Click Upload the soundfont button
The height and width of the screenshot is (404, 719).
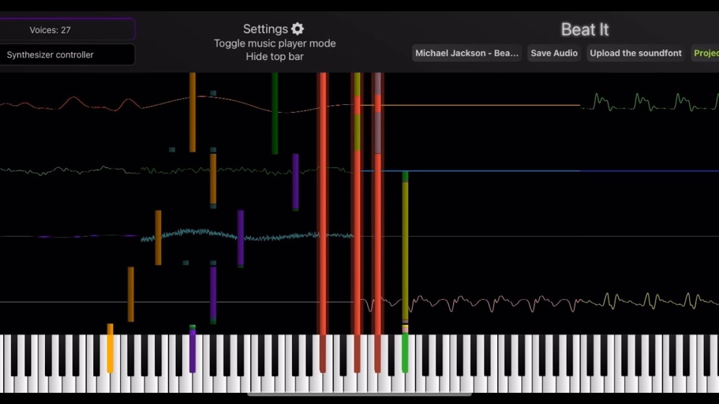click(636, 53)
